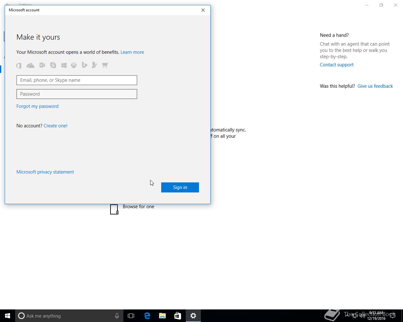Click the Settings gear taskbar icon

tap(193, 316)
